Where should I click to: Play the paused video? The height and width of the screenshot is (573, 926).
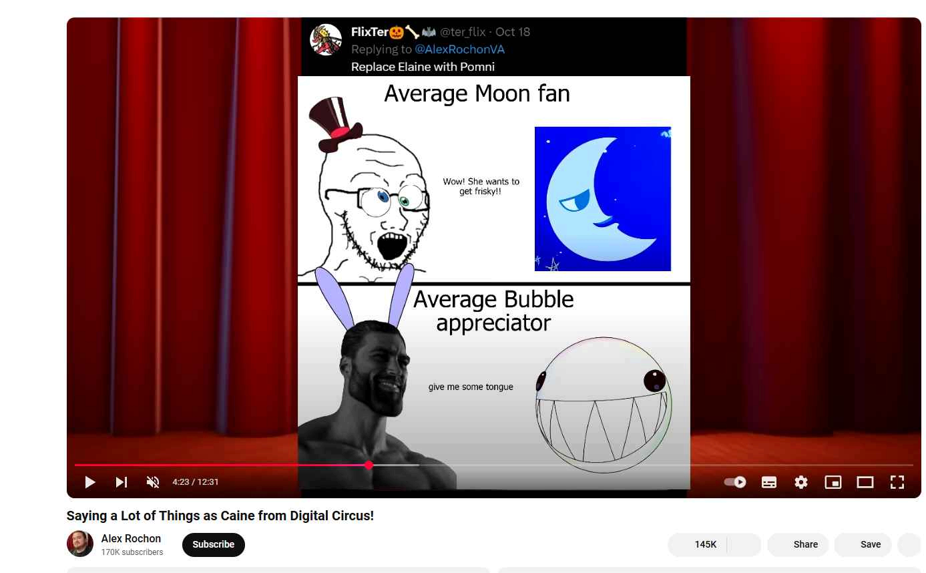point(90,482)
